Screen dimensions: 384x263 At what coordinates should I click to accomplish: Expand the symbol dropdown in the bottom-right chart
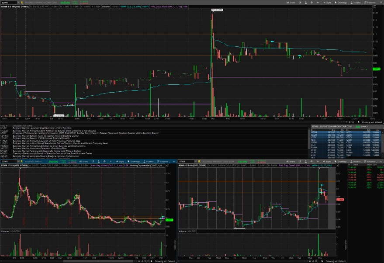196,162
